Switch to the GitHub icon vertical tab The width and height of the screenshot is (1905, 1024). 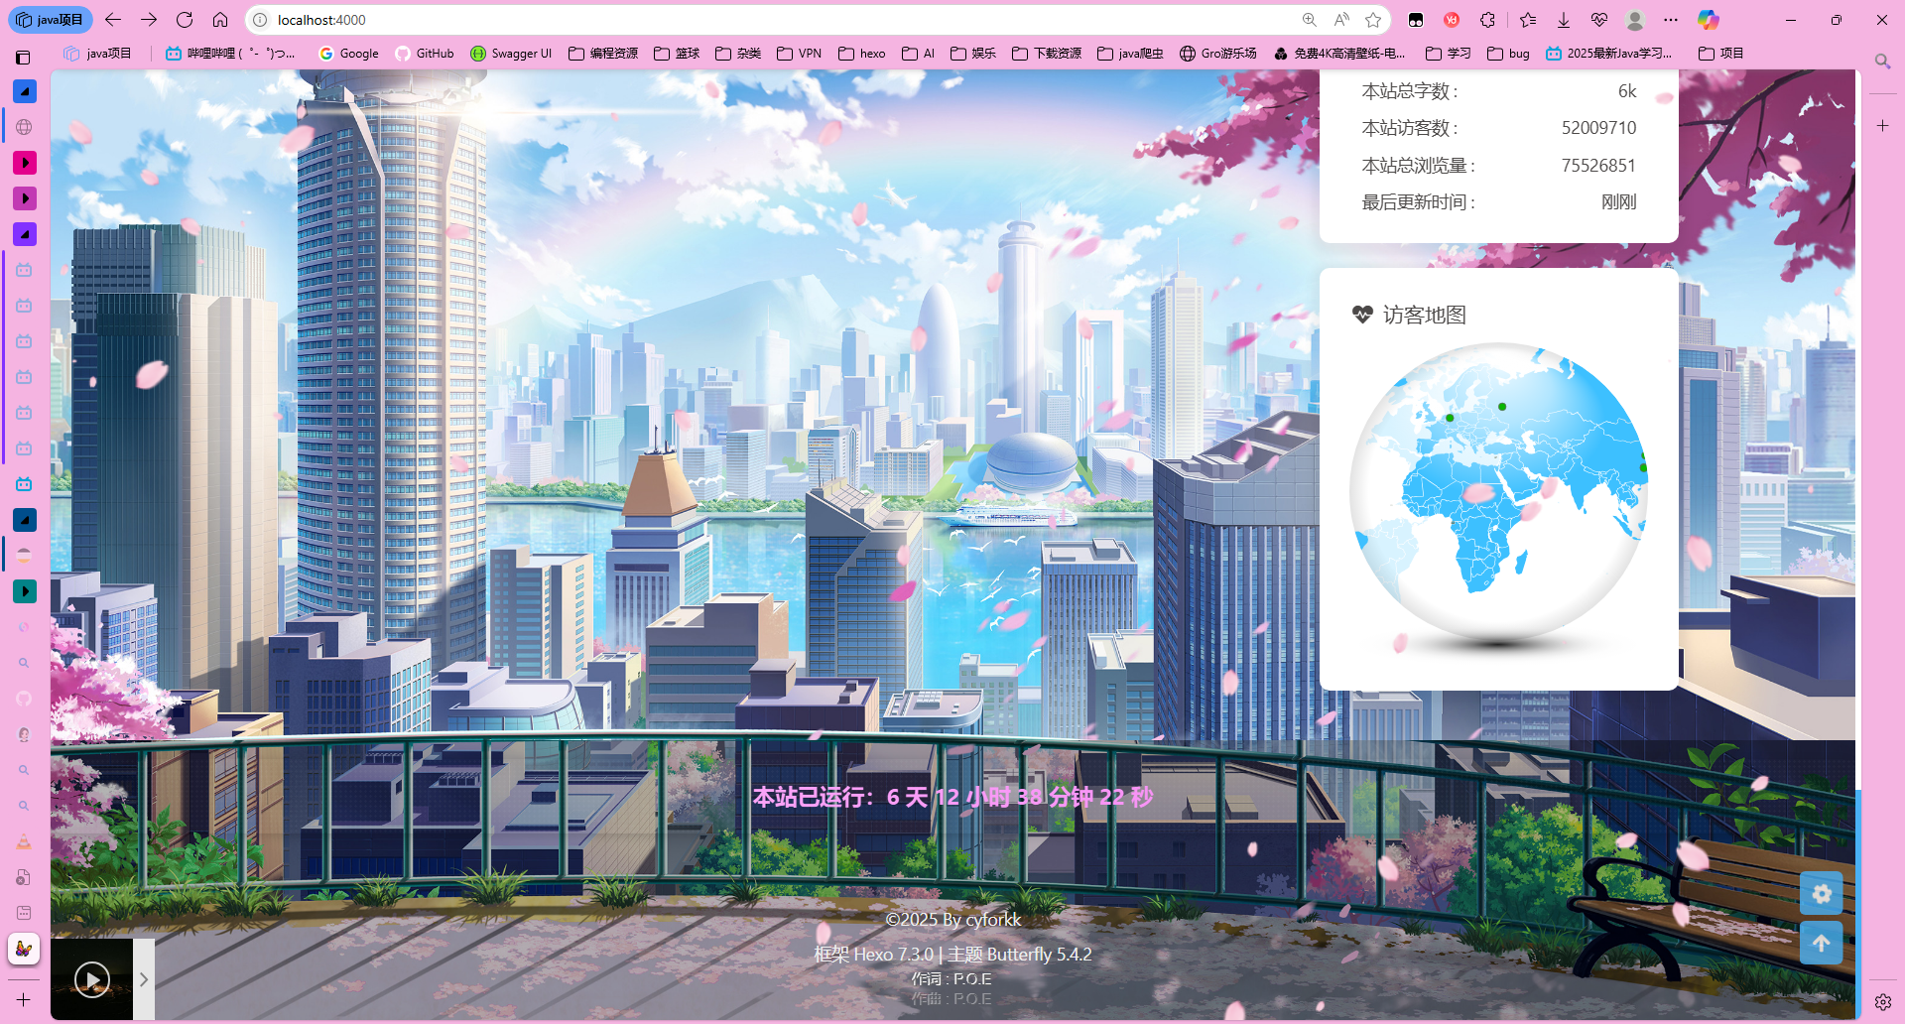(x=24, y=699)
